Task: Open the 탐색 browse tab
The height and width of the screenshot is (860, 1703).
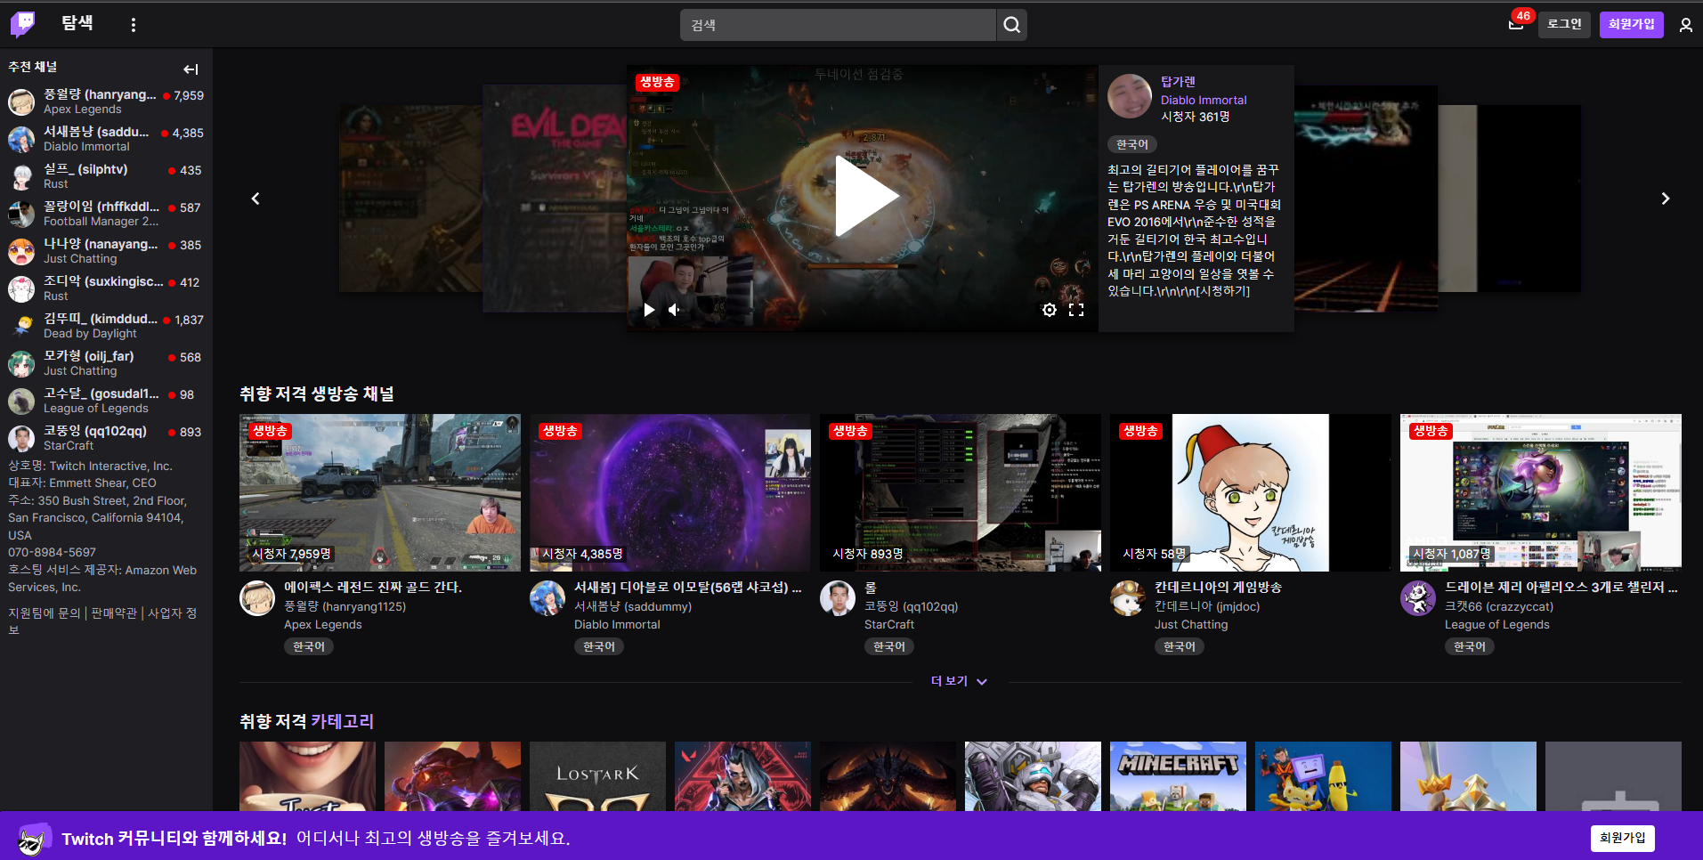Action: [77, 23]
